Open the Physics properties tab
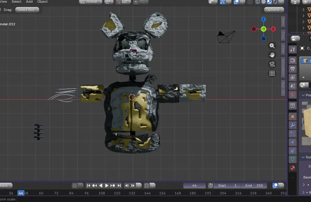Screen dimensions: 311x202 [x=293, y=142]
